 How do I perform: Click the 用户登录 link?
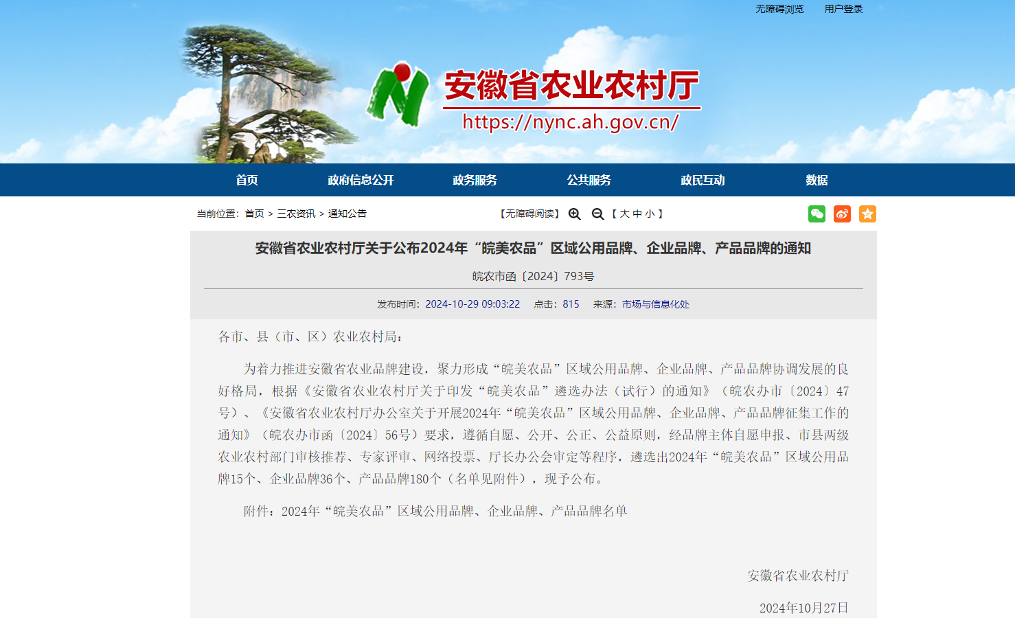[844, 9]
